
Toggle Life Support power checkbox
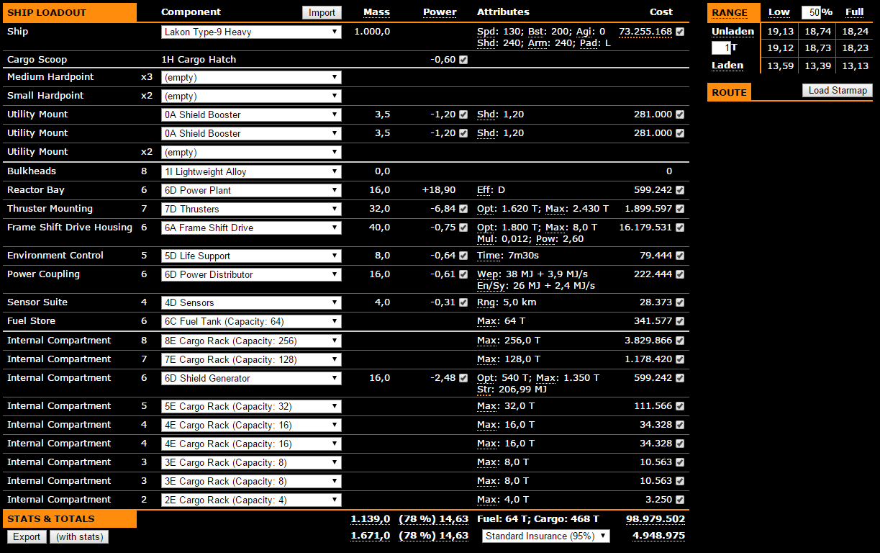tap(463, 256)
